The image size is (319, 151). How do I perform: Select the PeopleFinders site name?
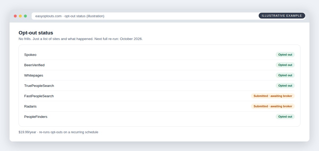tap(36, 117)
